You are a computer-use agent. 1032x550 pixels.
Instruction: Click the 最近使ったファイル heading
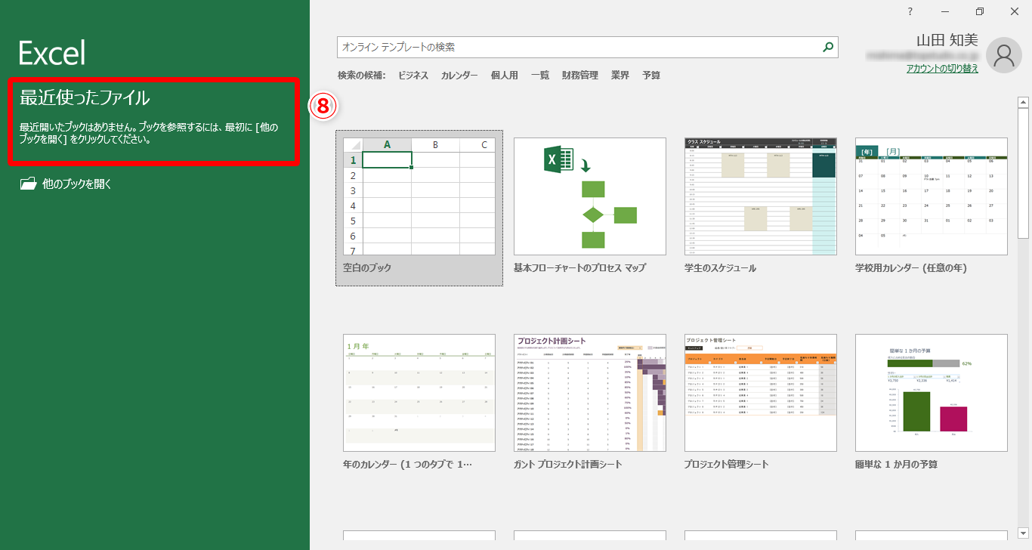click(85, 97)
